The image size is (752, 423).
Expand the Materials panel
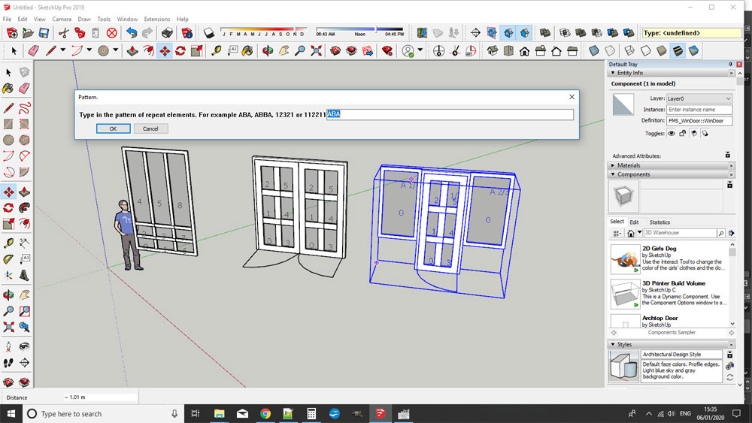click(x=629, y=165)
